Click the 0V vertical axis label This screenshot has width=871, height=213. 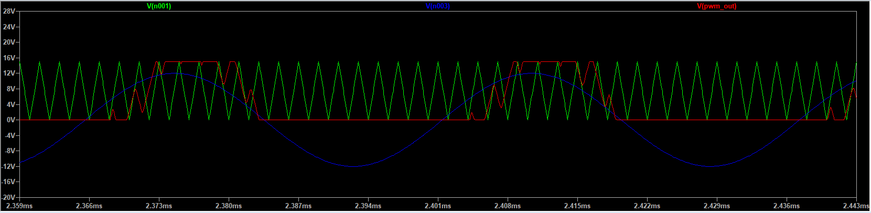click(10, 120)
